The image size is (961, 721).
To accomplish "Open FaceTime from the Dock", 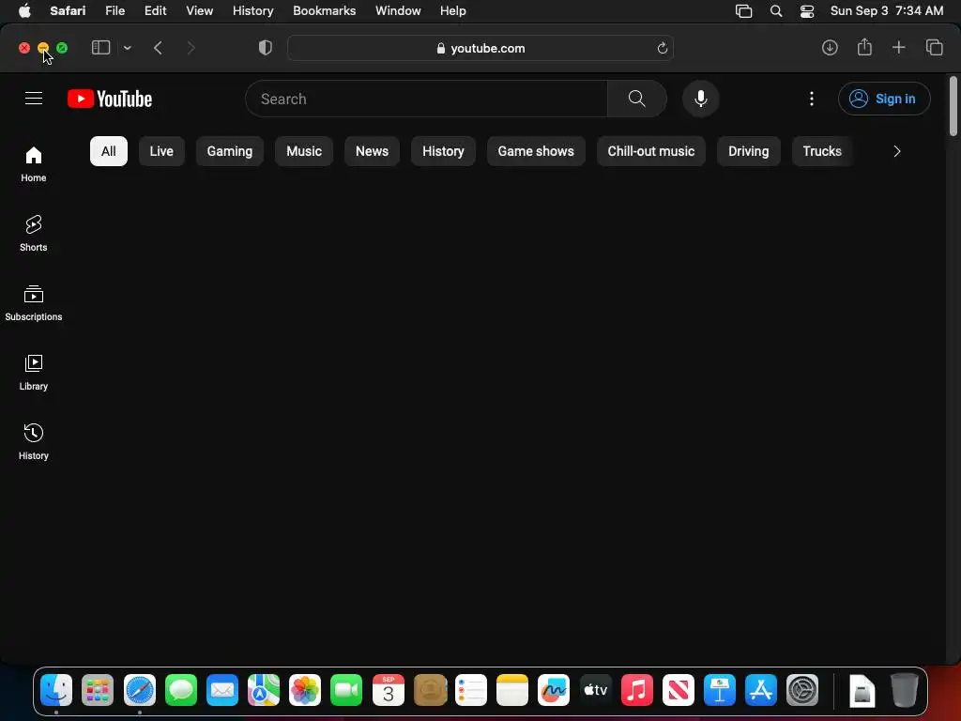I will [x=346, y=690].
